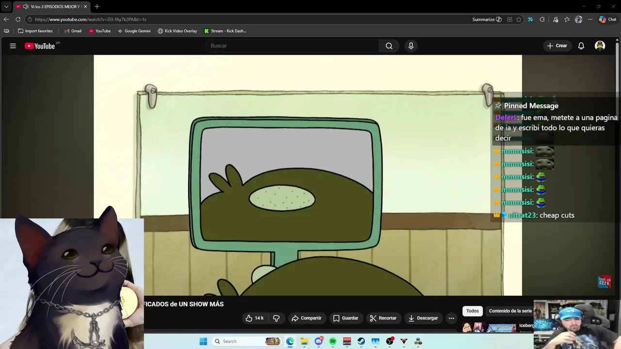Select the Todos filter chip

(473, 311)
